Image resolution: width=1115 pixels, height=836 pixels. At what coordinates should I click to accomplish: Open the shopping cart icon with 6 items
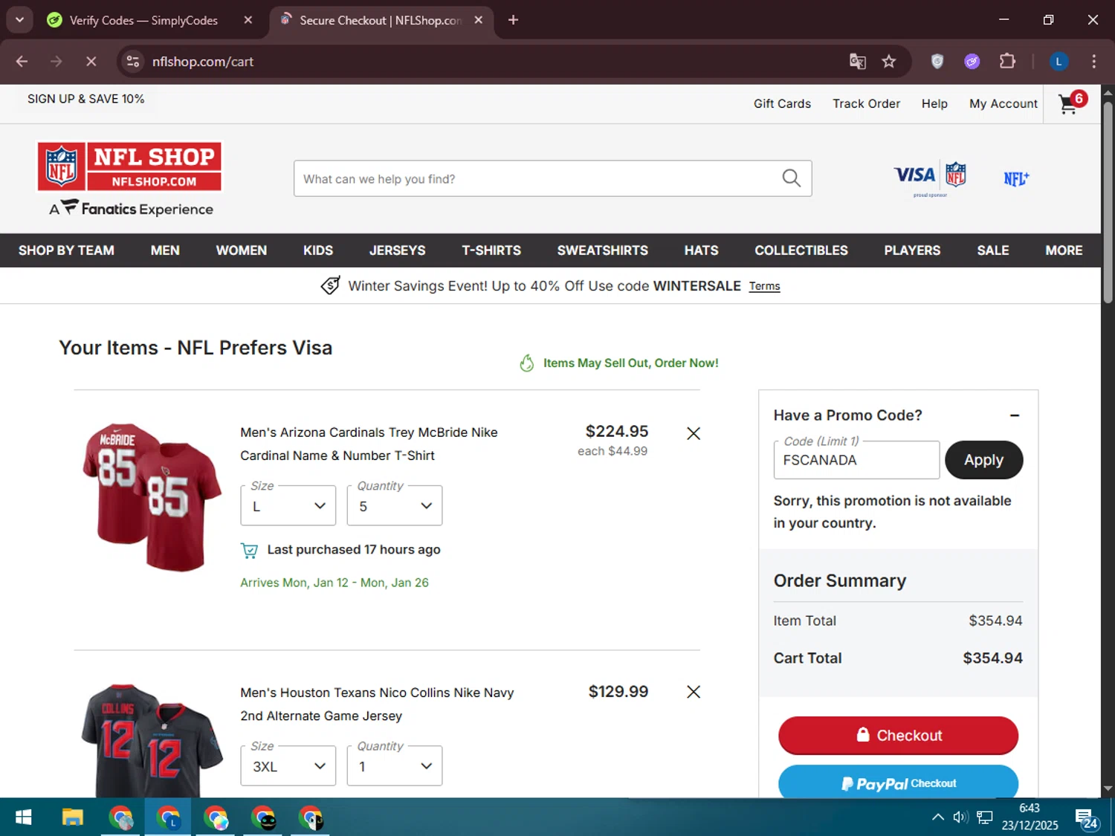tap(1072, 103)
